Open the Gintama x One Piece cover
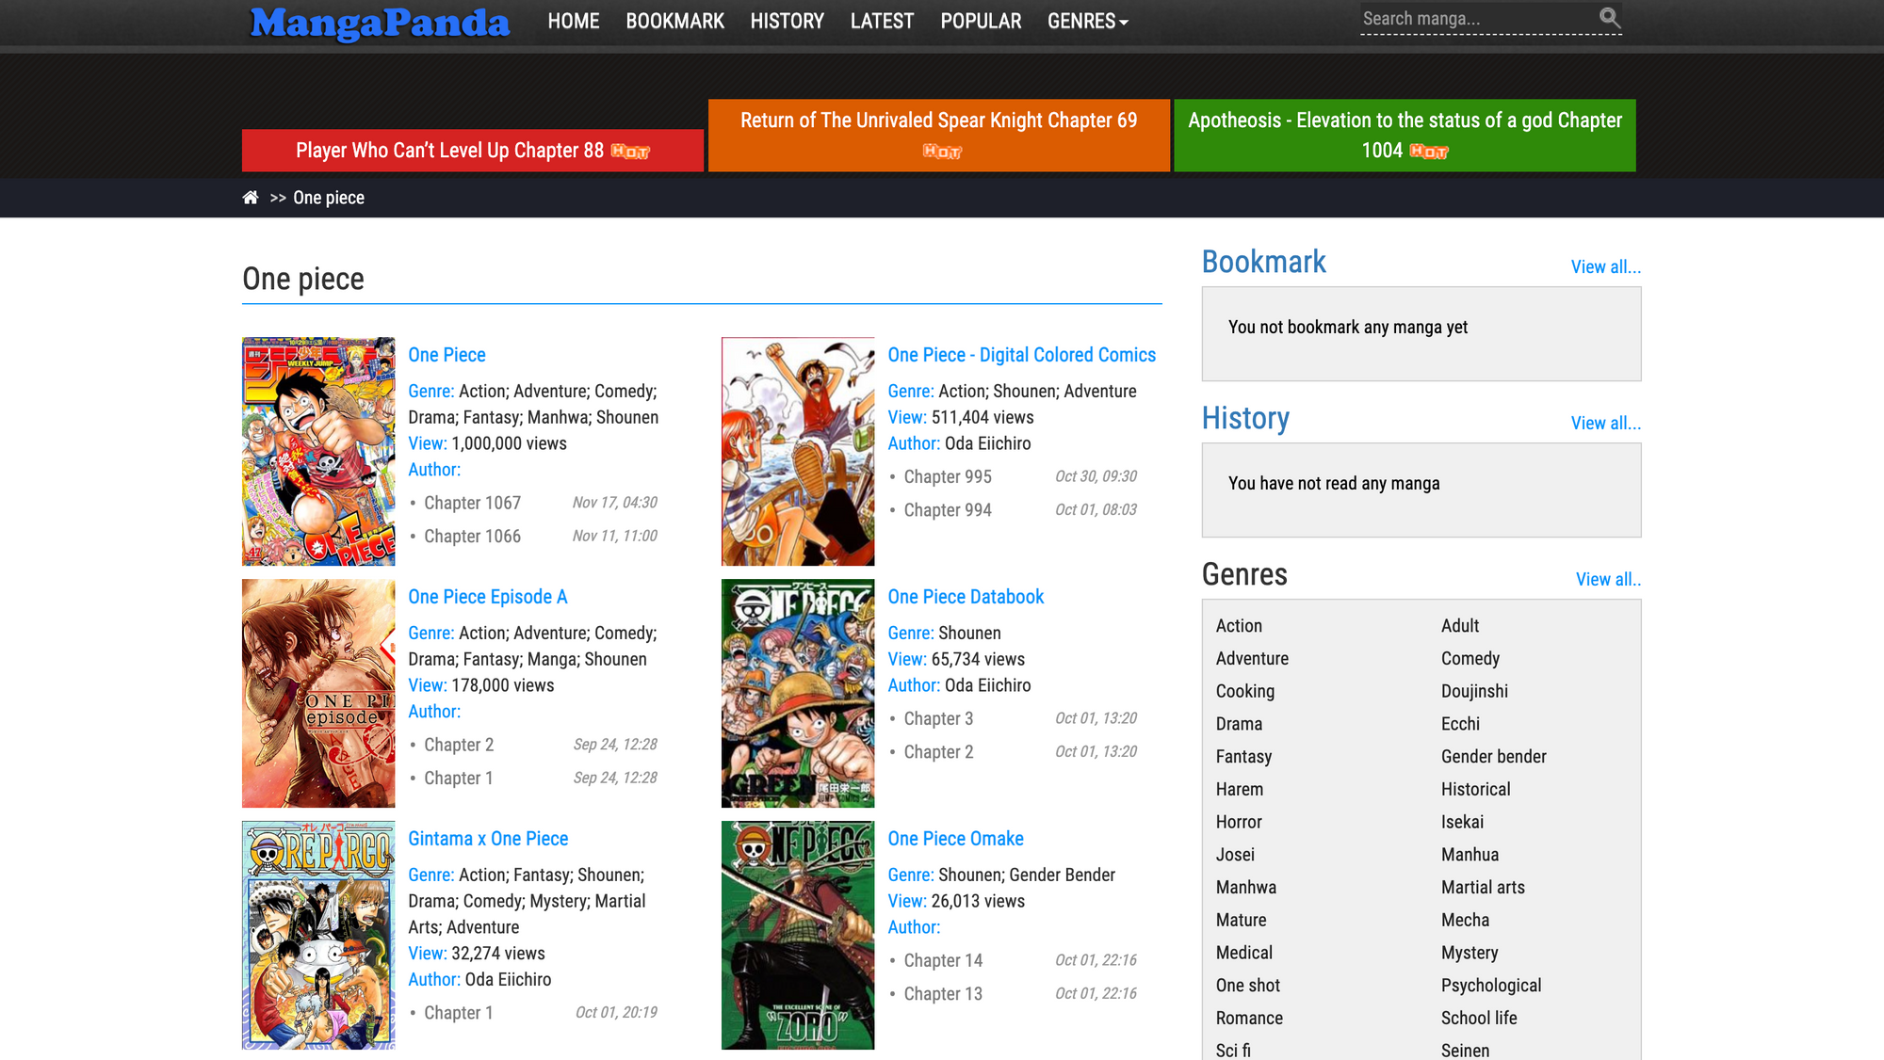 click(318, 935)
